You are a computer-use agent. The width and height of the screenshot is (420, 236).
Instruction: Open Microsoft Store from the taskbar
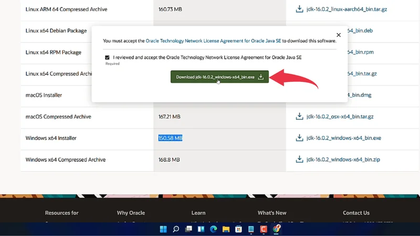coord(238,229)
